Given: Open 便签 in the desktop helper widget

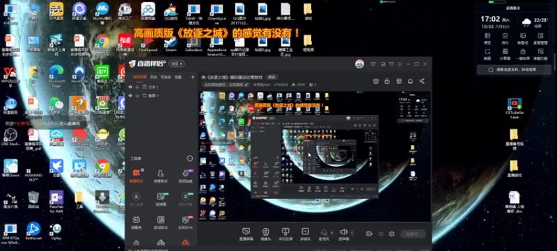Looking at the screenshot, I should 487,38.
